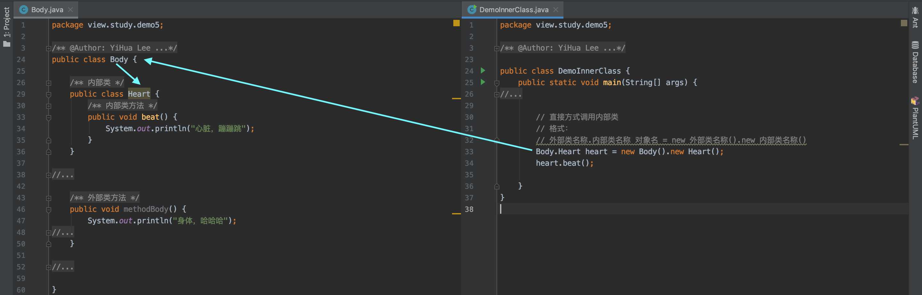Click the underlined comment on line 32
The image size is (922, 295).
671,140
